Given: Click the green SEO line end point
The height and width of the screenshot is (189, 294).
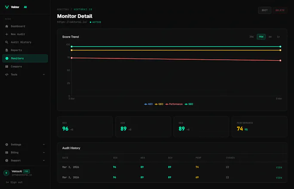Looking at the screenshot, I should pos(280,46).
